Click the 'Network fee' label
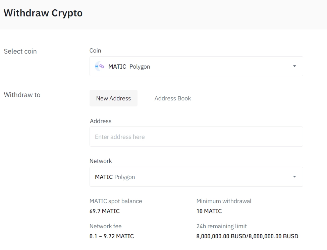The height and width of the screenshot is (250, 327). [105, 226]
